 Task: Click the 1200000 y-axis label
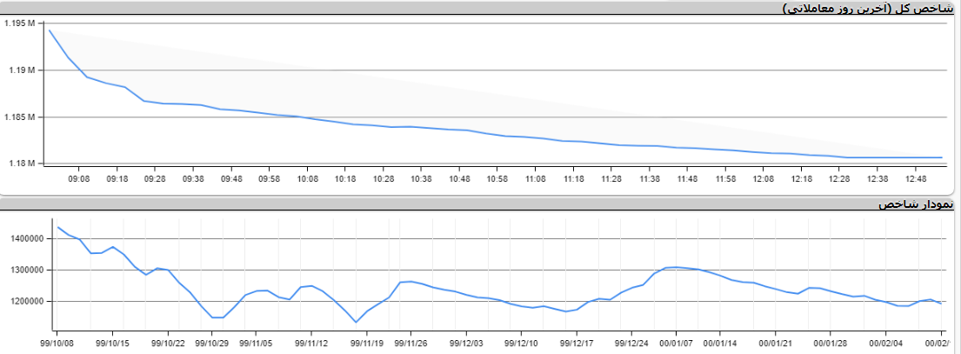click(x=28, y=302)
